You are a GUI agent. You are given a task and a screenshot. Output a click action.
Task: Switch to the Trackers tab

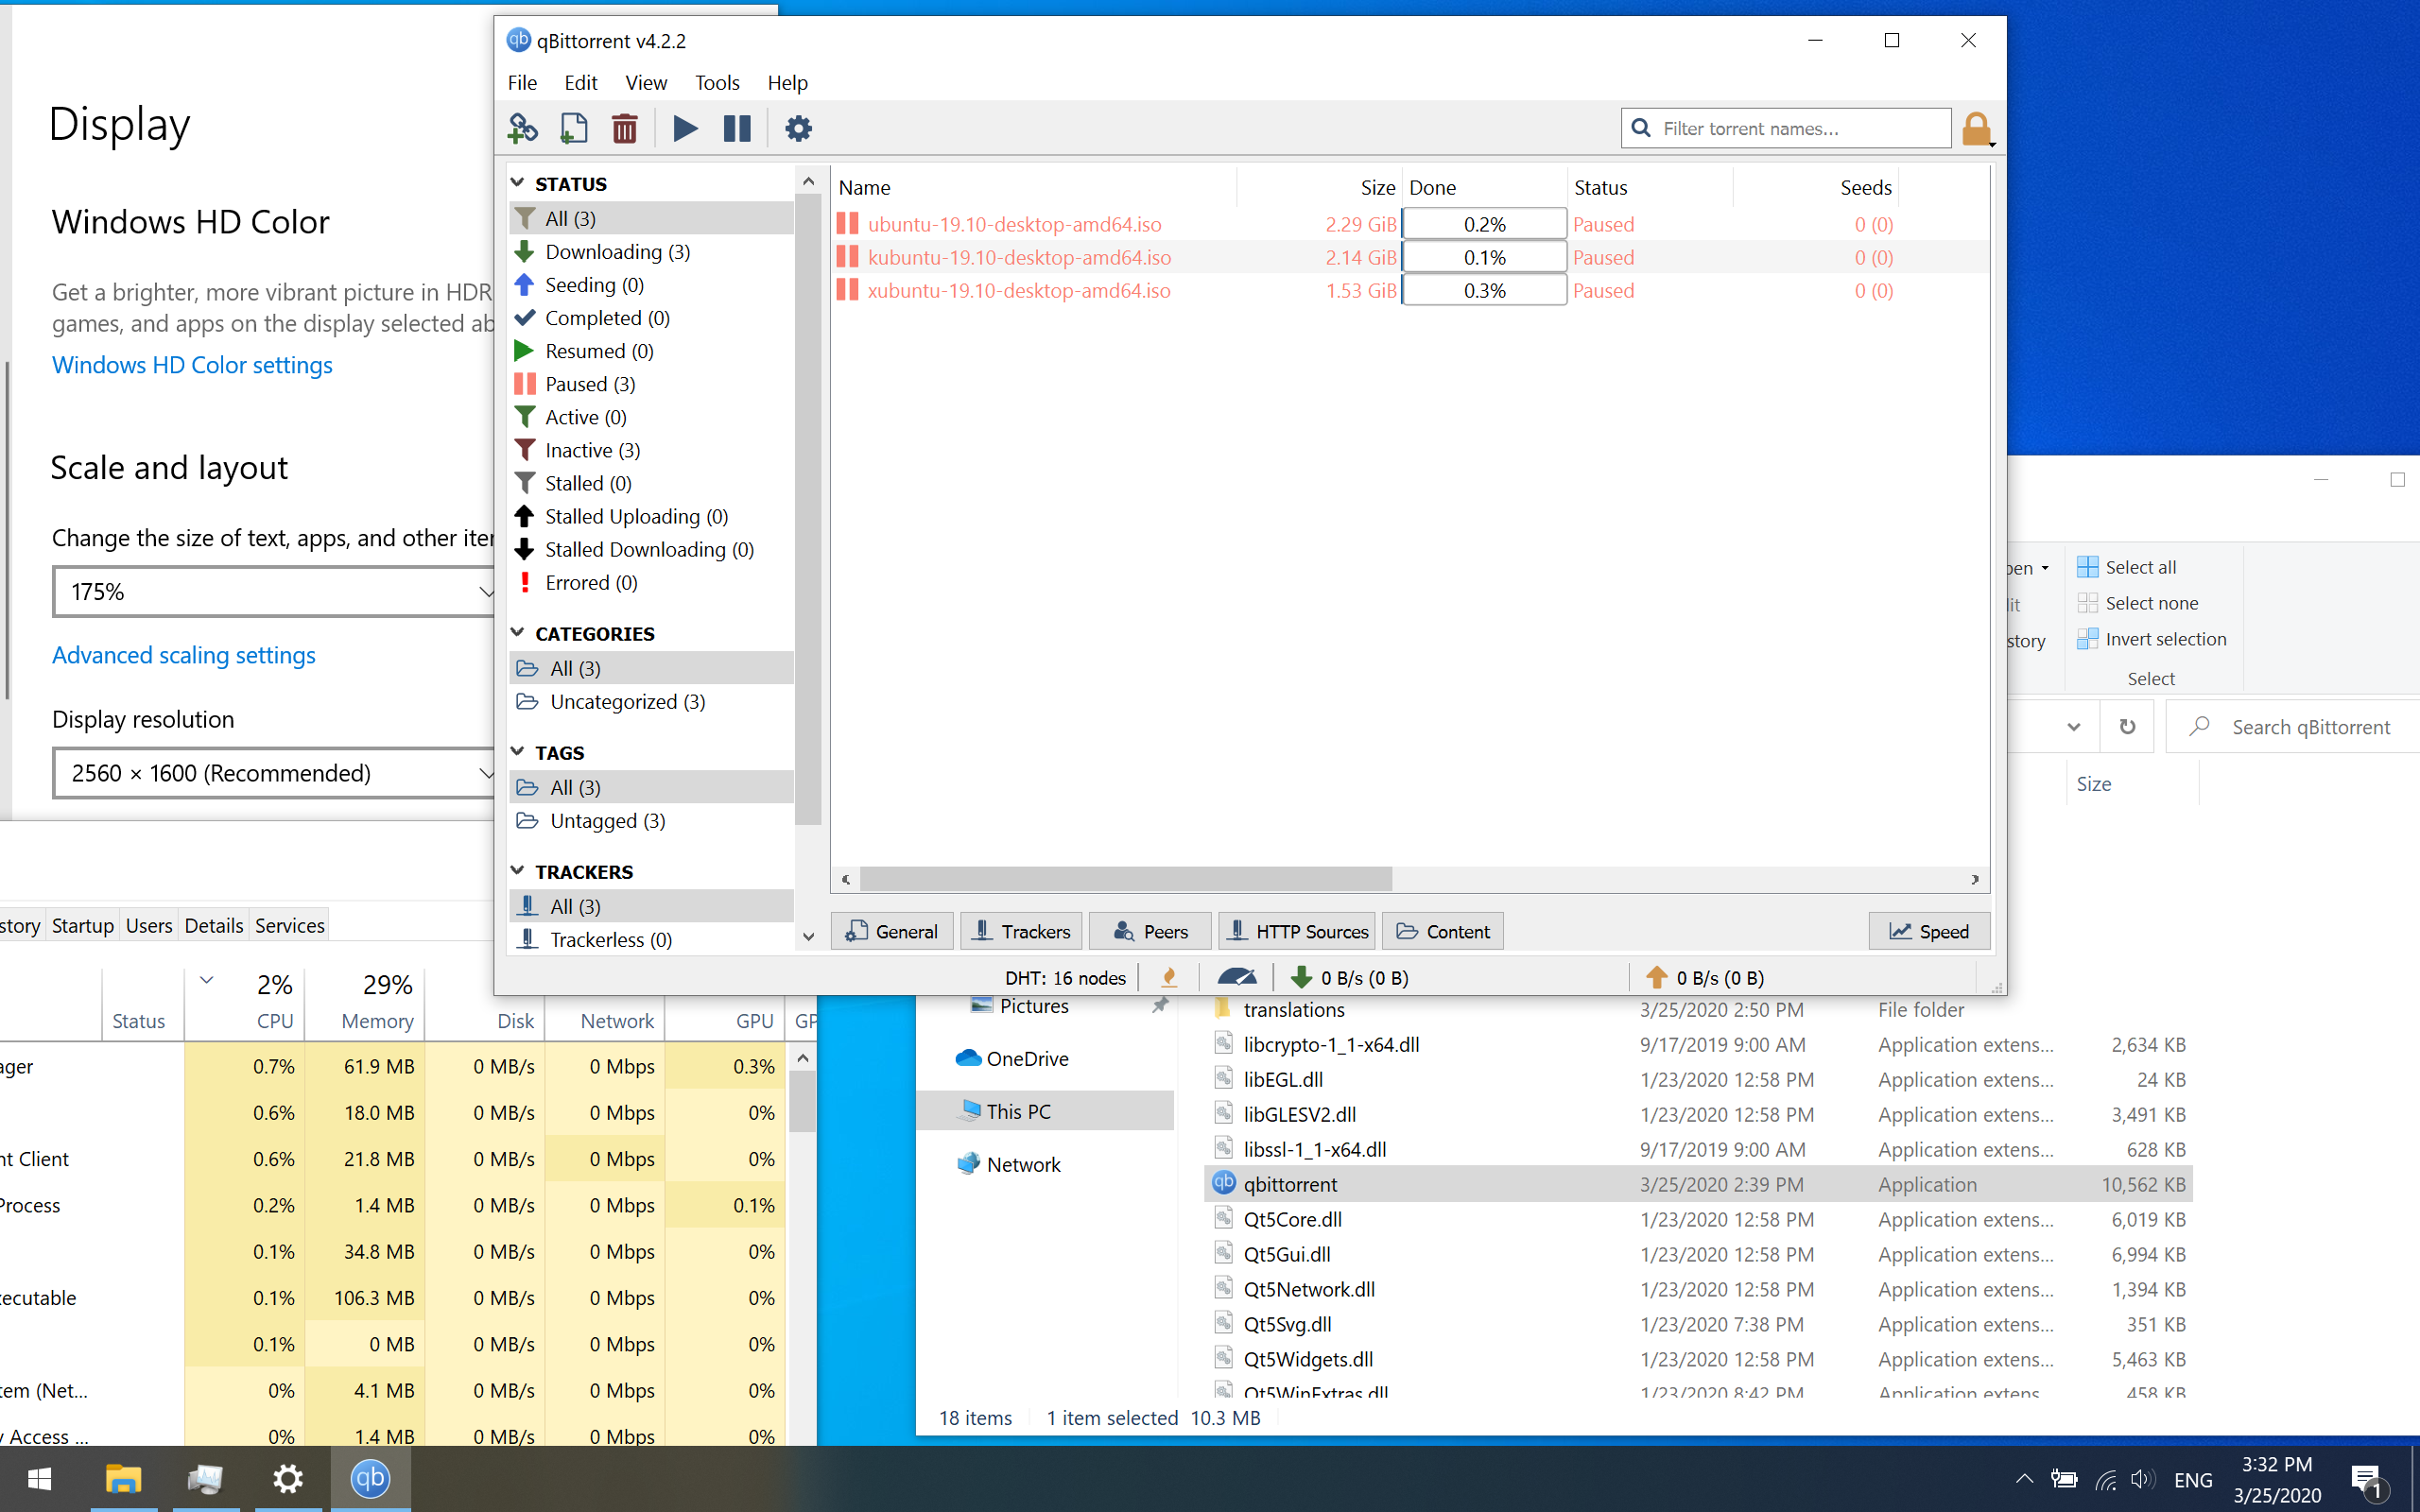tap(1021, 931)
